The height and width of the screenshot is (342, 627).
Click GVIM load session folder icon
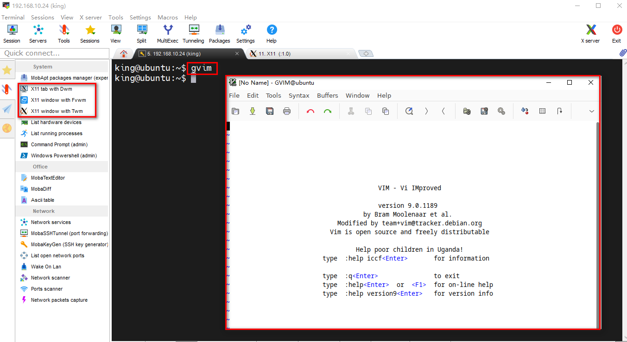click(467, 111)
